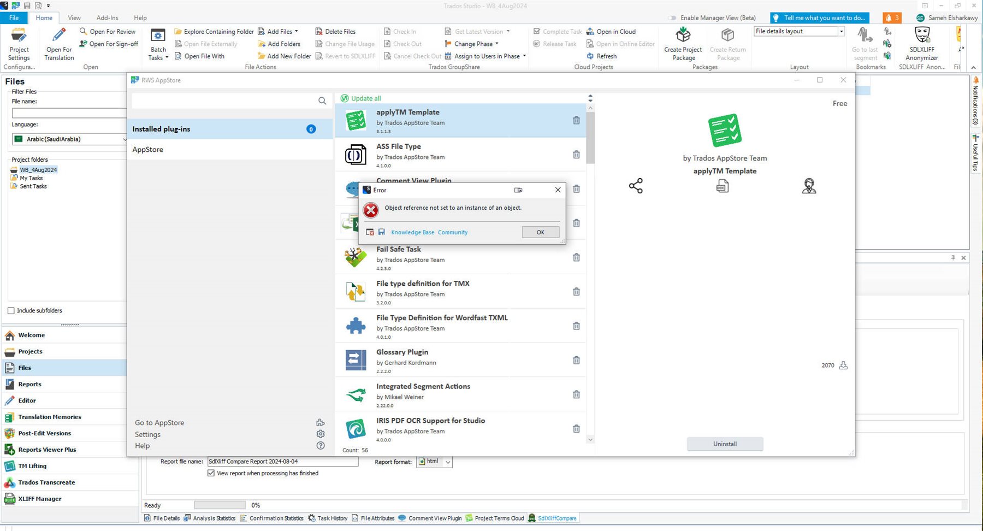This screenshot has height=531, width=983.
Task: Expand the Add Files dropdown arrow
Action: (297, 32)
